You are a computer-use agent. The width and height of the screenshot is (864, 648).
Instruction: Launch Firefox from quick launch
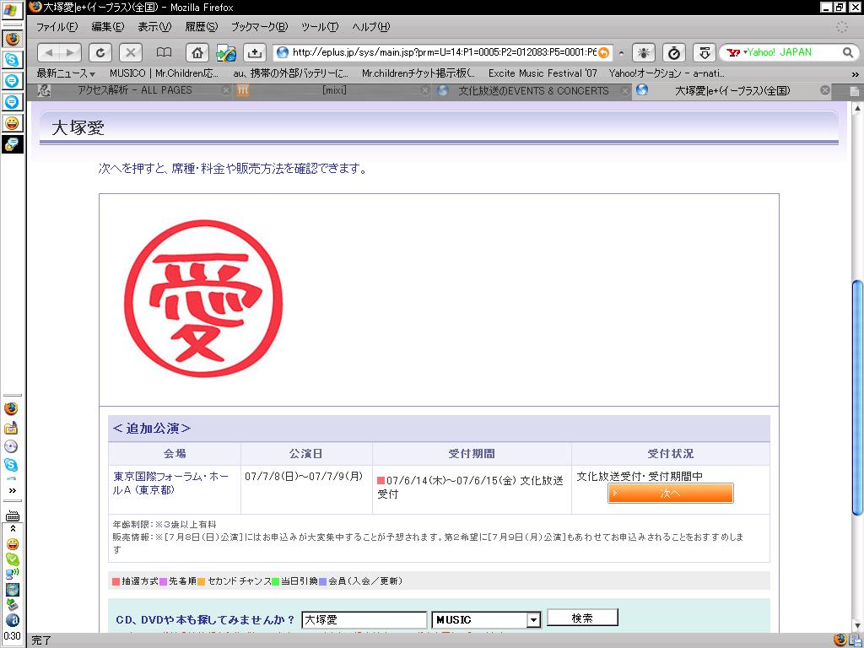(11, 409)
